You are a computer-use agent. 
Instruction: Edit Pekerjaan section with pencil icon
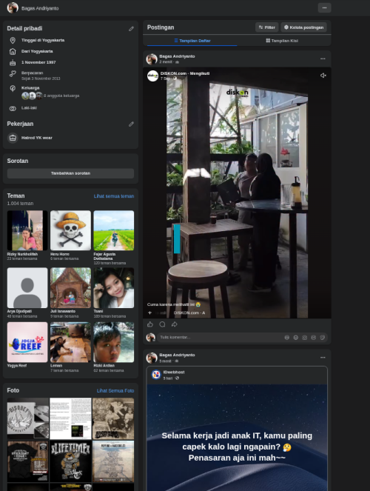131,124
